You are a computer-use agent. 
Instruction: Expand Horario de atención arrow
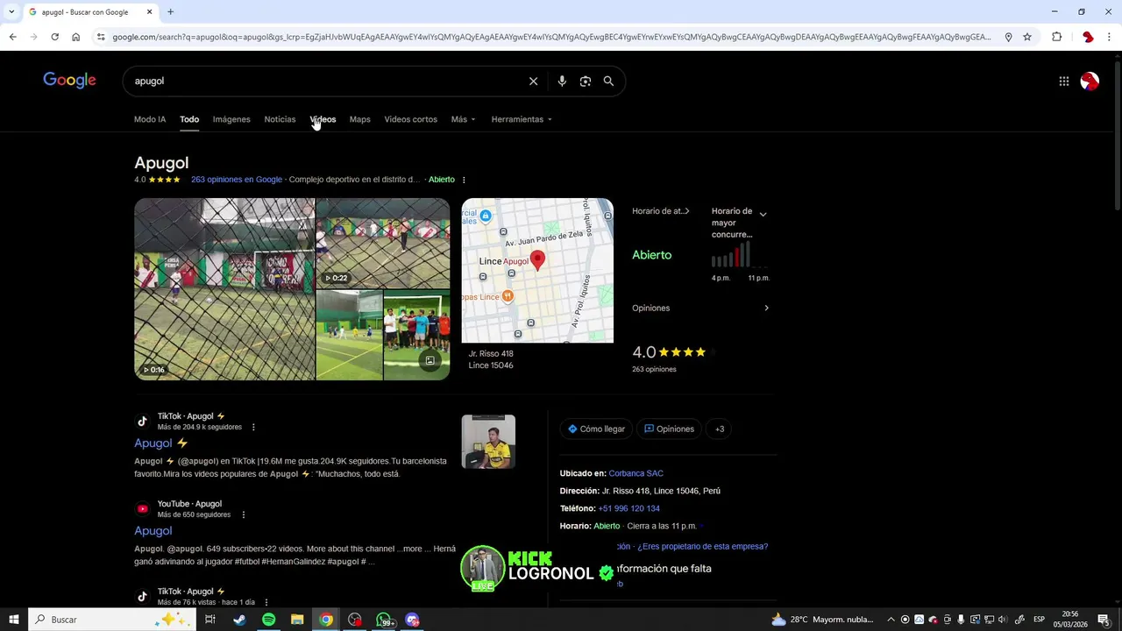point(686,211)
